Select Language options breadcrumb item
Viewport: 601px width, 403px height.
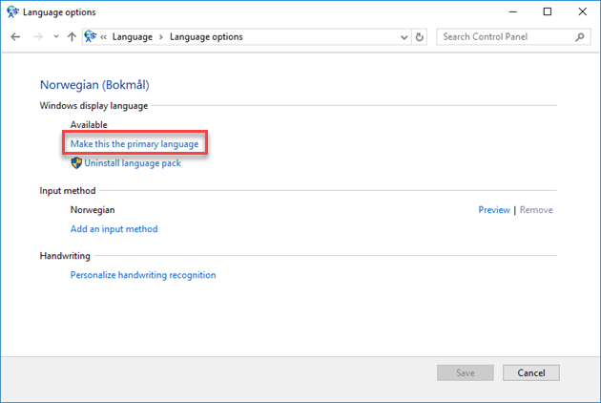(206, 37)
